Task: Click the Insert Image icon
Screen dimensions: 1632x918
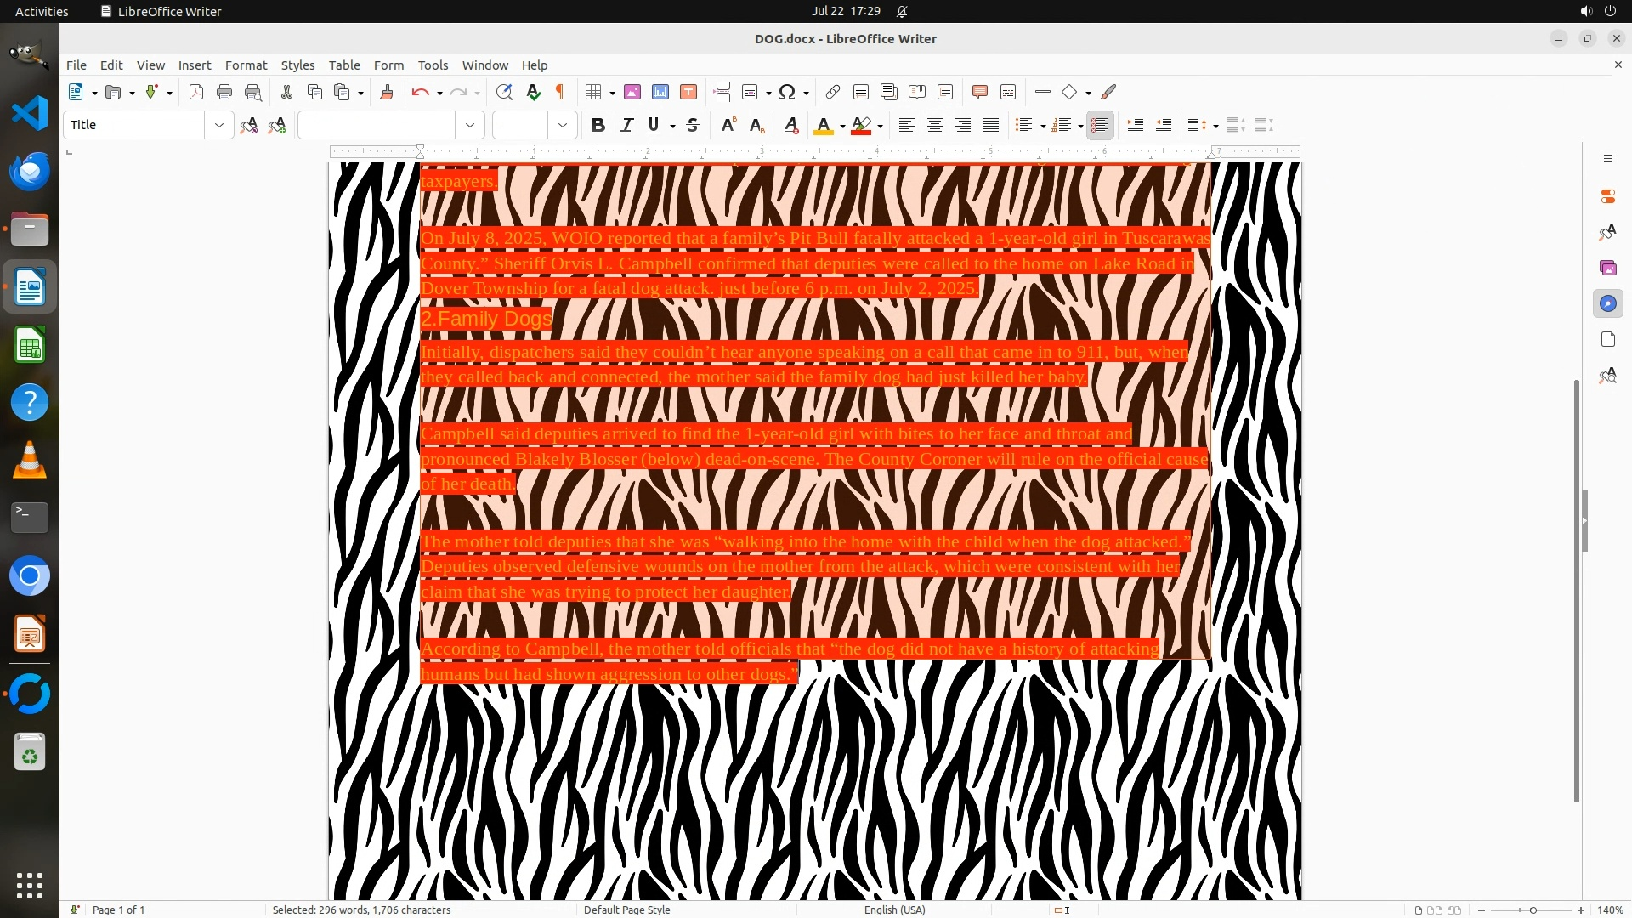Action: coord(632,93)
